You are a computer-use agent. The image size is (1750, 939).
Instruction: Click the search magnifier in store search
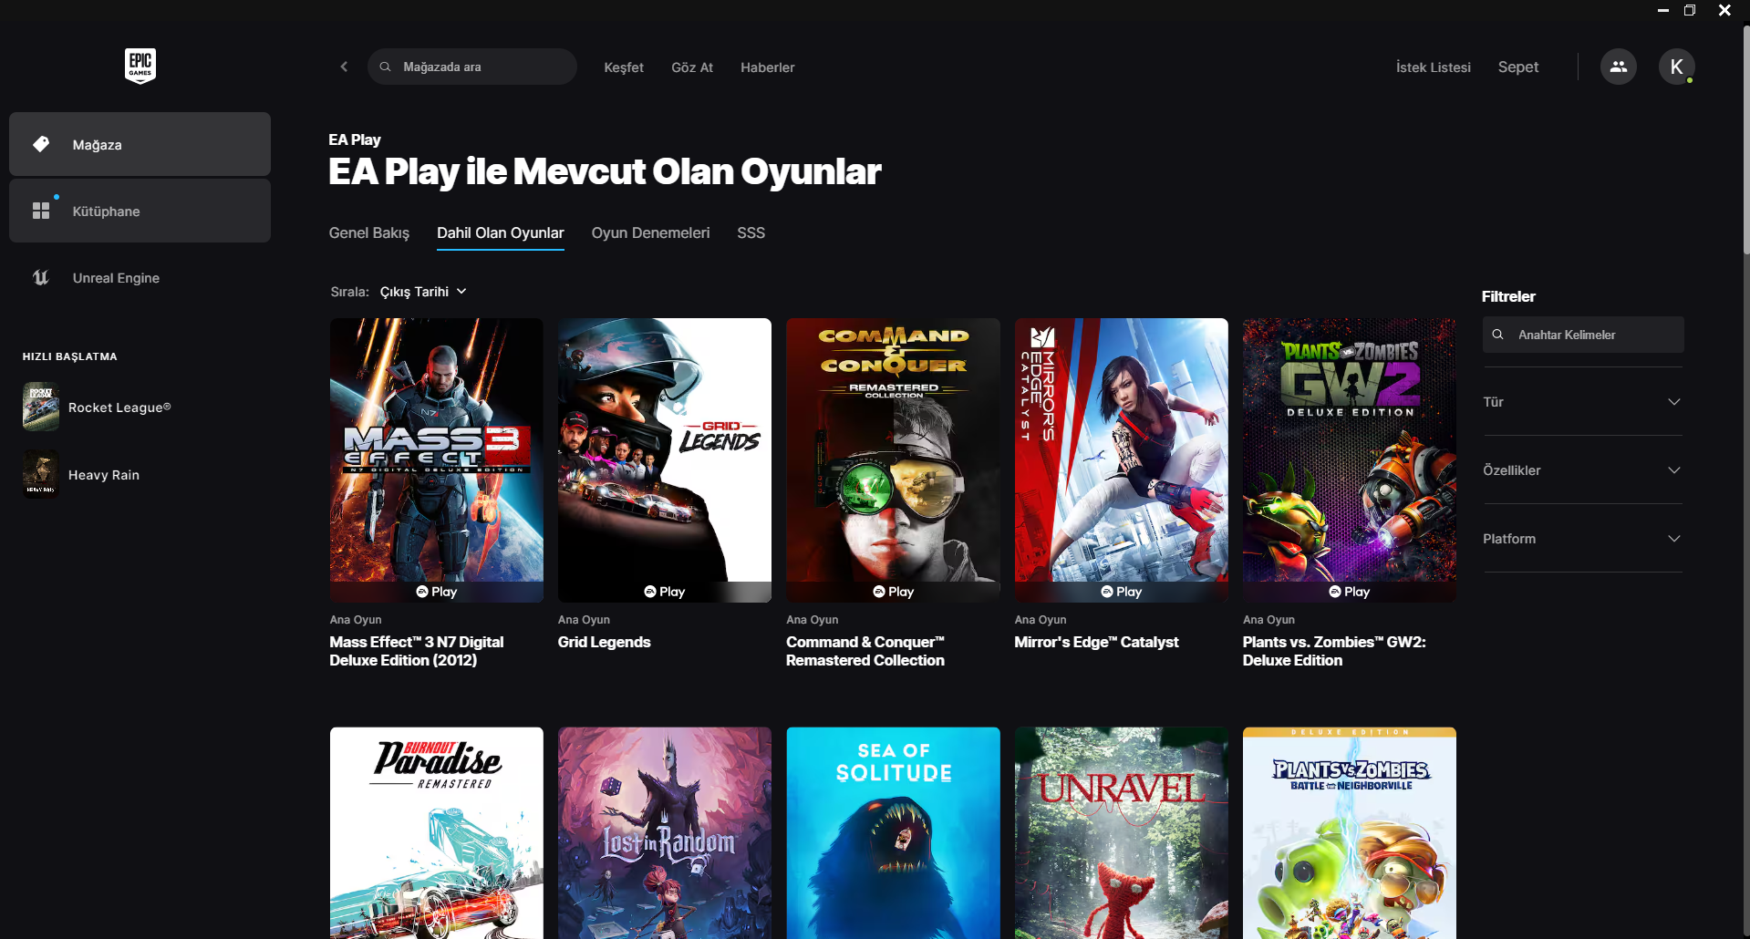(x=386, y=67)
